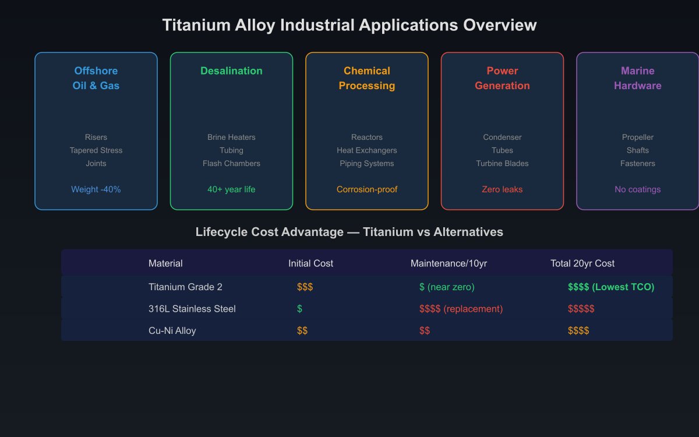The height and width of the screenshot is (437, 699).
Task: Select the 'Chemical Processing' card heading
Action: coord(367,78)
